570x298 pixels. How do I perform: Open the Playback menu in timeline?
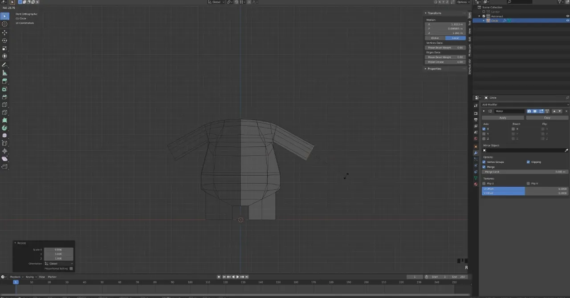click(16, 277)
